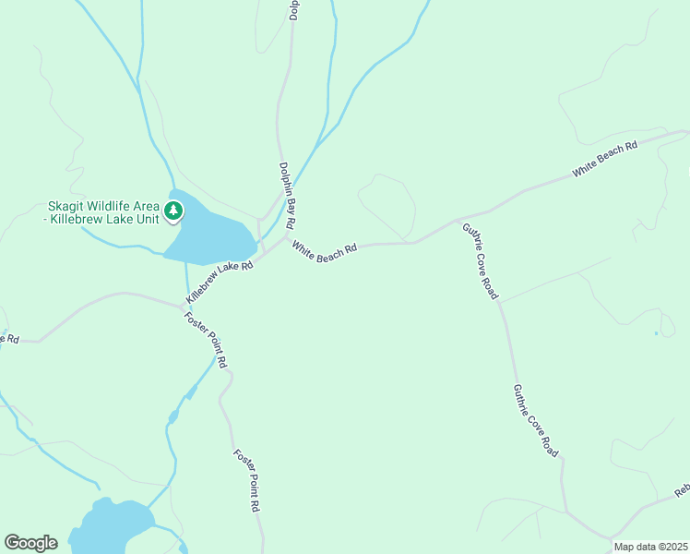Click the truncated 'e Rd' label at left edge
The image size is (690, 554).
[x=9, y=339]
